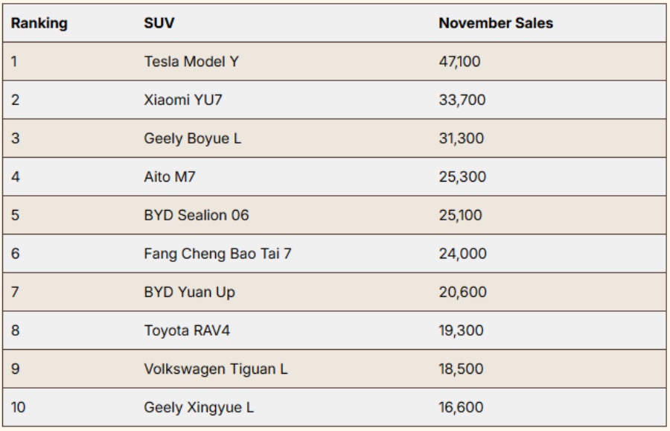The image size is (670, 431).
Task: Select the 19,300 sales cell
Action: tap(461, 331)
